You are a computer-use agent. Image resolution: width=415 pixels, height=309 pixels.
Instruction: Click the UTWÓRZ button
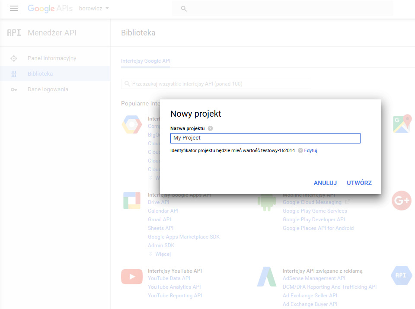[x=359, y=183]
